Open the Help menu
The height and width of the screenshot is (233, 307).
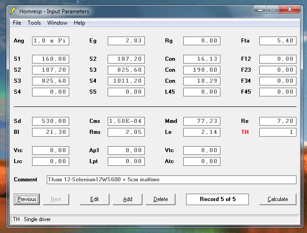click(79, 23)
